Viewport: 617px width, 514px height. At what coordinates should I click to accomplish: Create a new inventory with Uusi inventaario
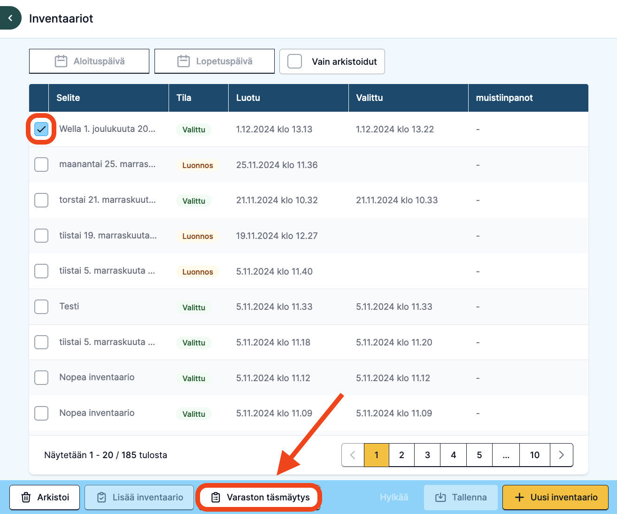(x=555, y=497)
